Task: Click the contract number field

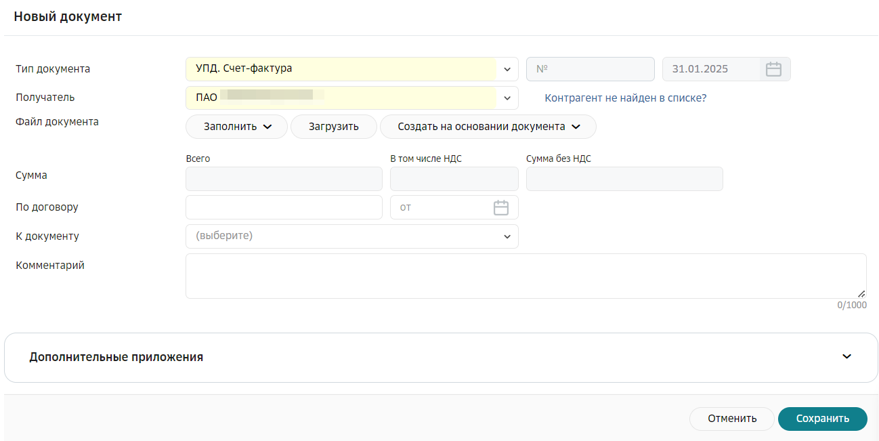Action: point(284,207)
